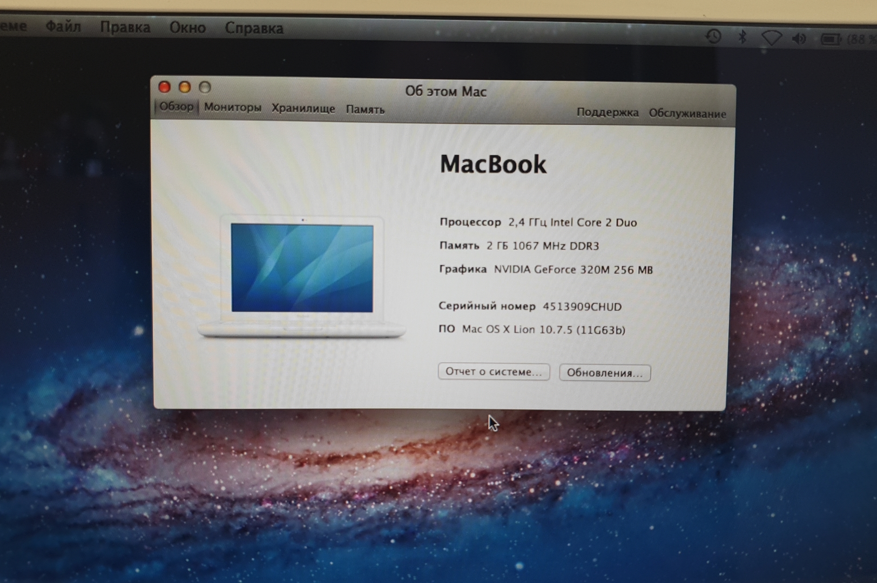Click memory value 2 ГБ 1067 MHz DDR3
Viewport: 877px width, 583px height.
point(543,246)
